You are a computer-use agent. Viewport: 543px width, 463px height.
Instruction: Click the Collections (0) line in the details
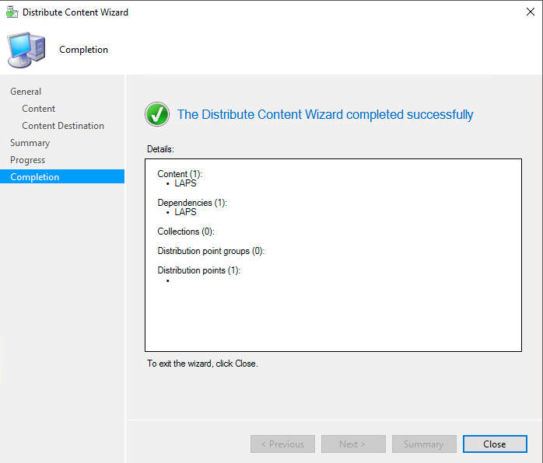185,231
